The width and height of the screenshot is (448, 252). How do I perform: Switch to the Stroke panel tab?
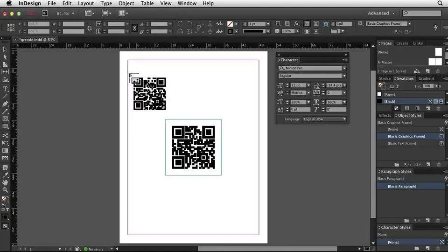tap(385, 78)
